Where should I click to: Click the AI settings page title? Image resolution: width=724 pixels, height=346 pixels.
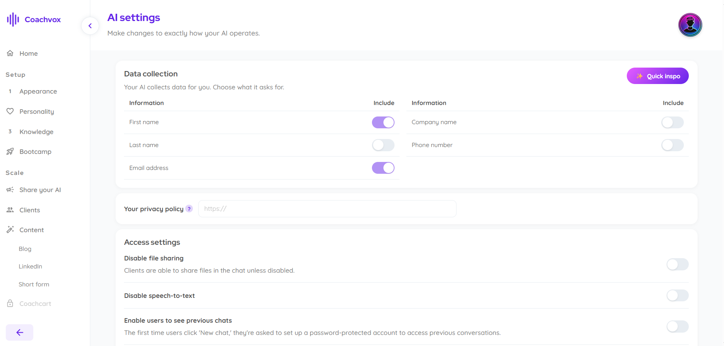(134, 18)
